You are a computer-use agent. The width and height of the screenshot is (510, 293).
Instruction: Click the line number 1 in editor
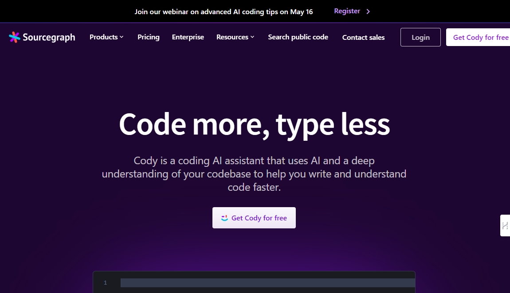point(105,283)
